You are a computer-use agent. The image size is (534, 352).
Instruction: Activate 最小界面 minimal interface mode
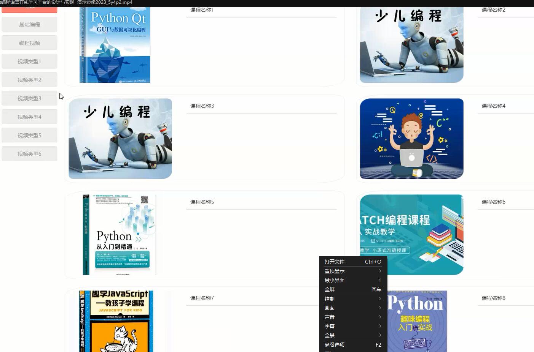click(334, 280)
